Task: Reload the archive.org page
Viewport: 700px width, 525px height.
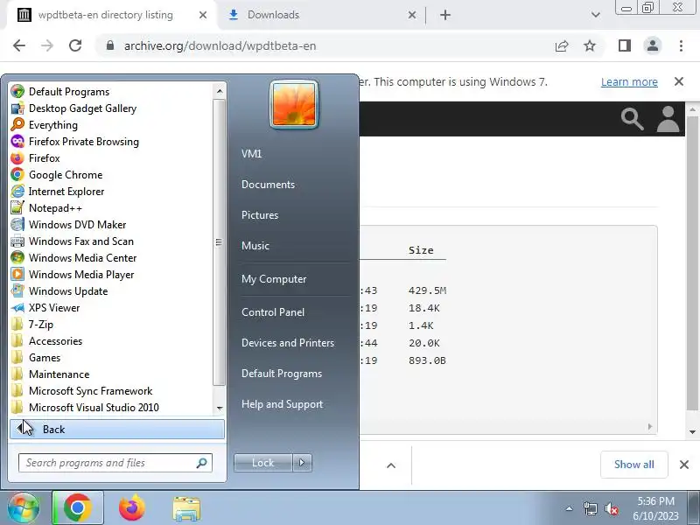Action: [x=75, y=45]
